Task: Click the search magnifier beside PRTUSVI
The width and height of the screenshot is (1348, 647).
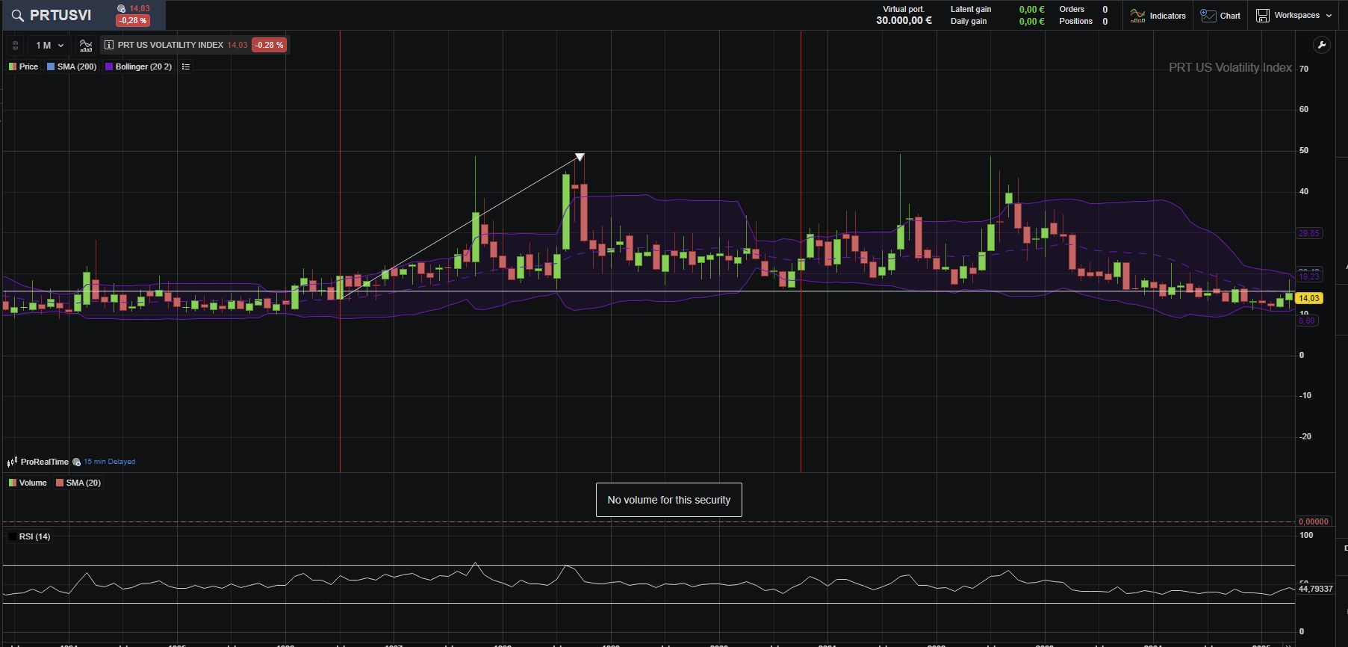Action: 17,16
